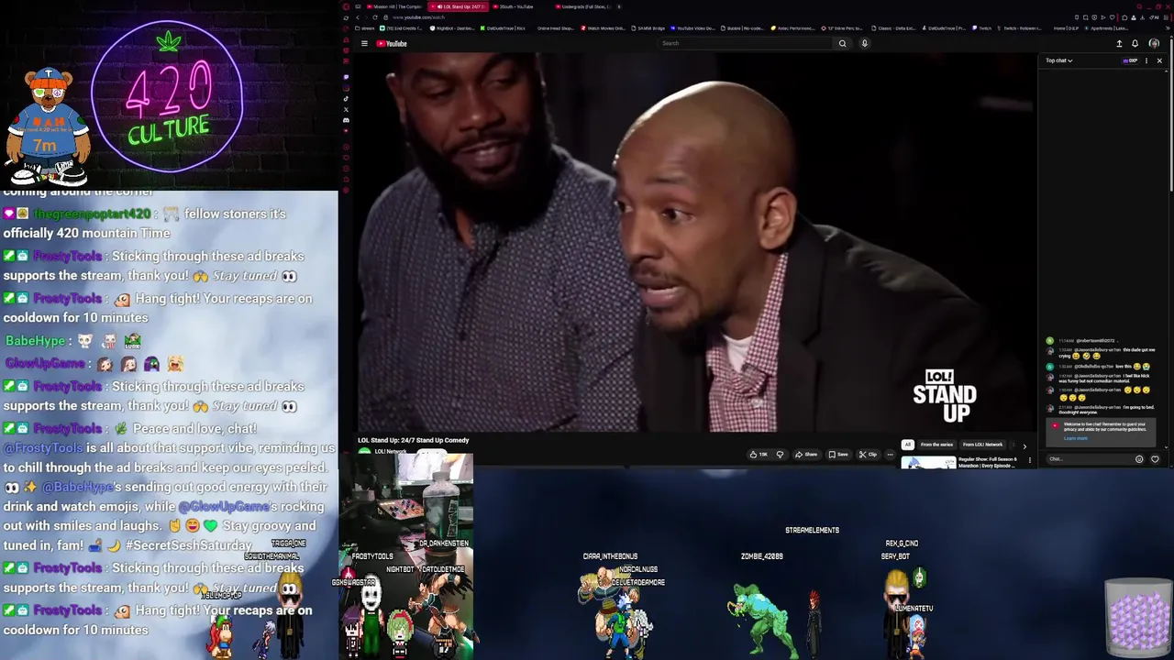
Task: Click the GlowUpGame username in chat overlay
Action: tap(45, 364)
